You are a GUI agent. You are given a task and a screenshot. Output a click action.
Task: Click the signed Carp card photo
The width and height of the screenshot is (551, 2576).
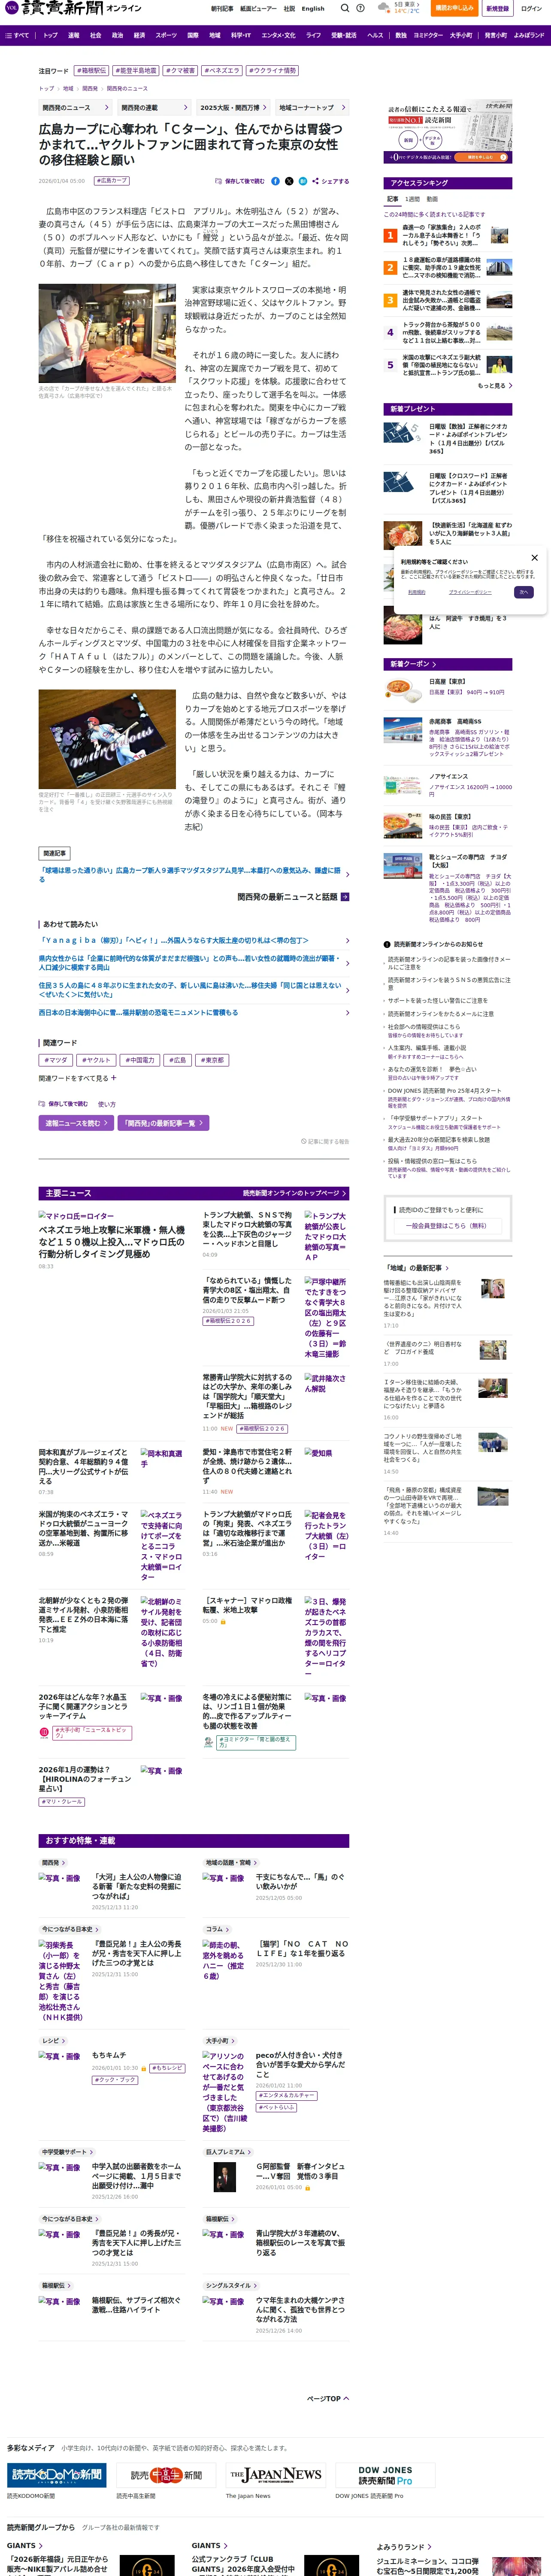click(x=107, y=739)
